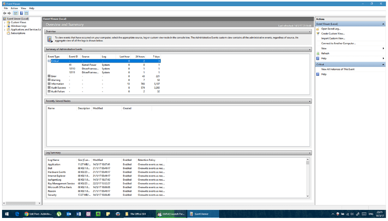Click Log Summary scrollbar down arrow
388x221 pixels.
[x=308, y=196]
